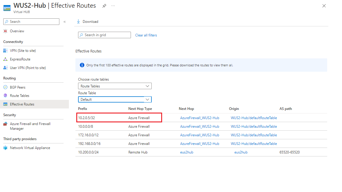342x192 pixels.
Task: Pin the Effective Routes blade
Action: click(104, 6)
